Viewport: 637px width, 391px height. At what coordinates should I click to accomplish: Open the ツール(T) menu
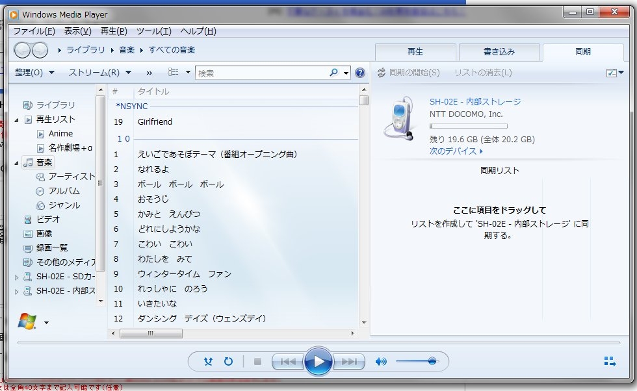[154, 31]
